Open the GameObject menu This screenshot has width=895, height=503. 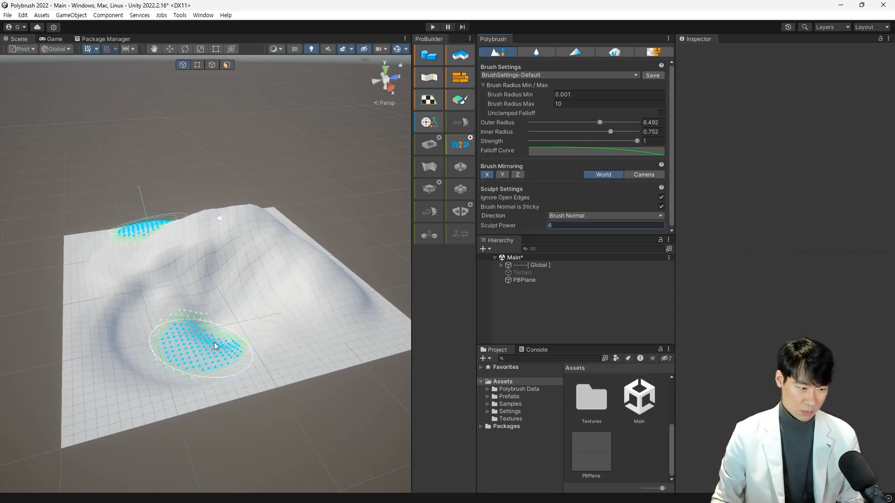tap(71, 15)
